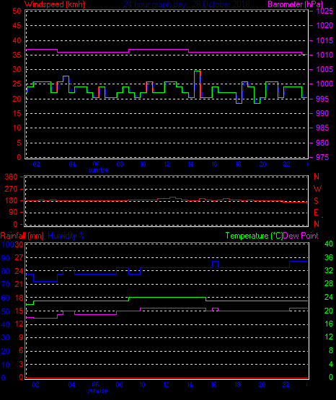The height and width of the screenshot is (400, 336).
Task: Click the magenta barometer line near 1010
Action: [x=245, y=53]
